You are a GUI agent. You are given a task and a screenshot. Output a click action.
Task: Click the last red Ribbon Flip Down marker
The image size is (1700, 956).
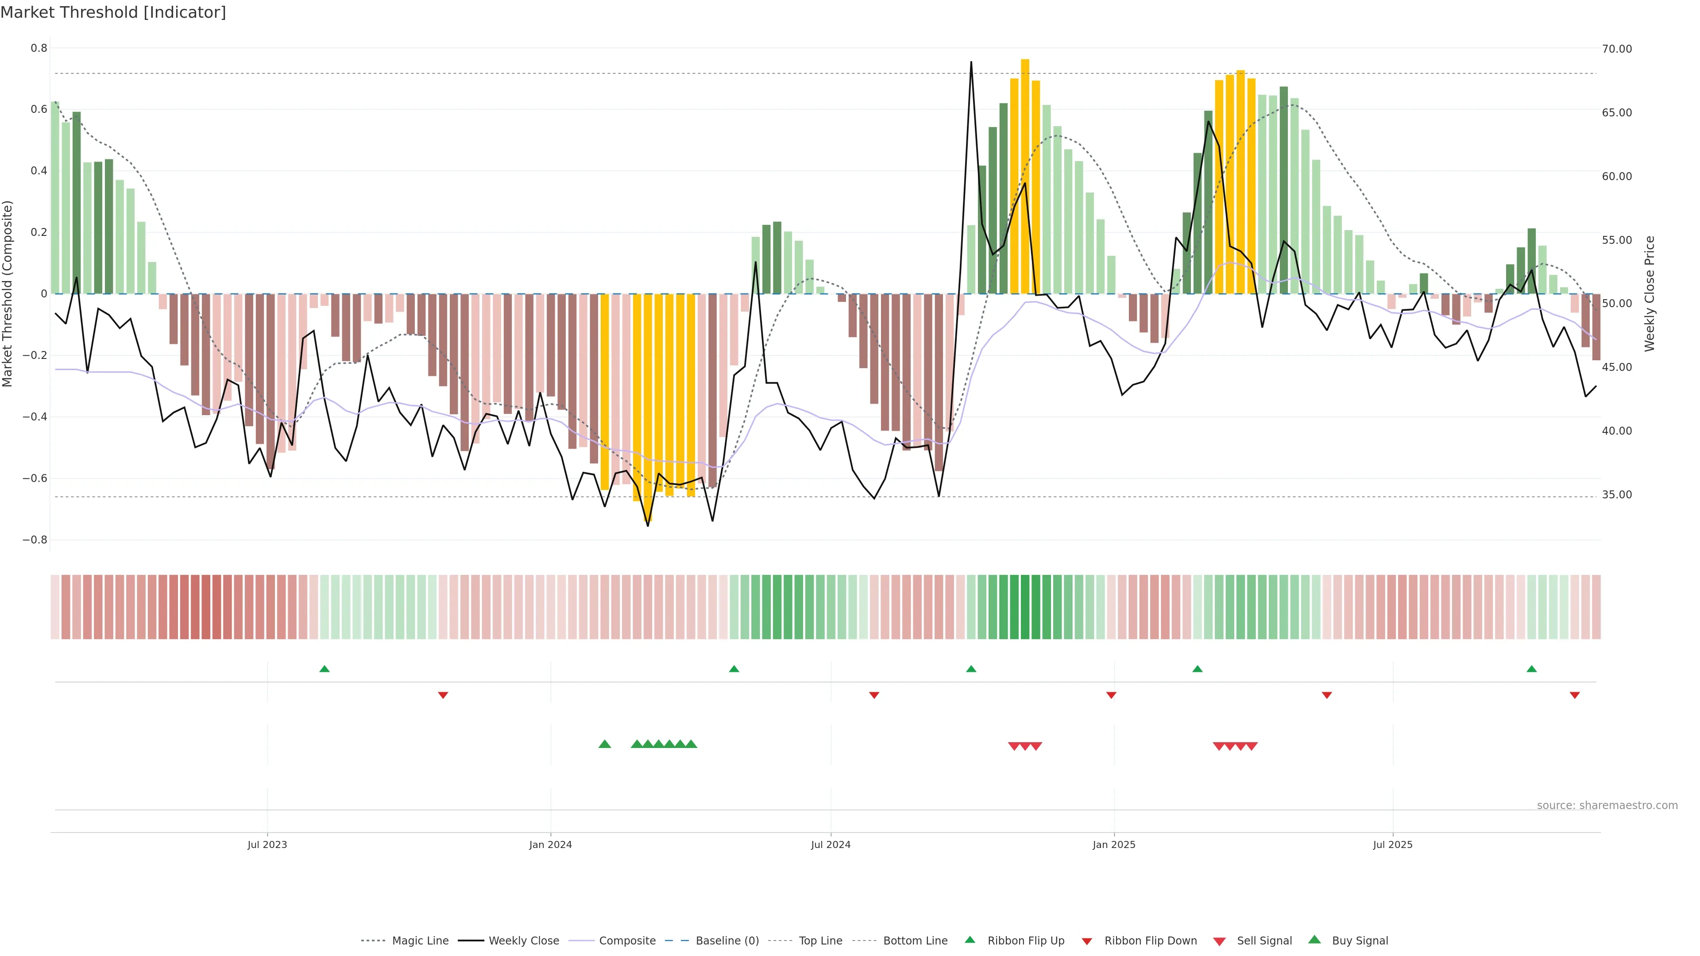click(1575, 695)
